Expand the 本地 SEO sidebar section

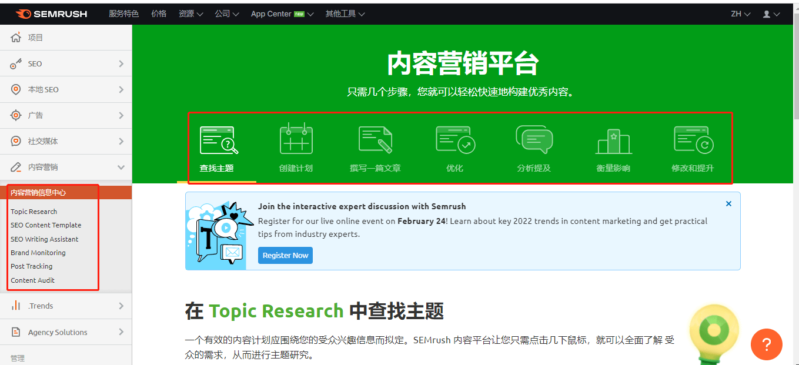[121, 89]
